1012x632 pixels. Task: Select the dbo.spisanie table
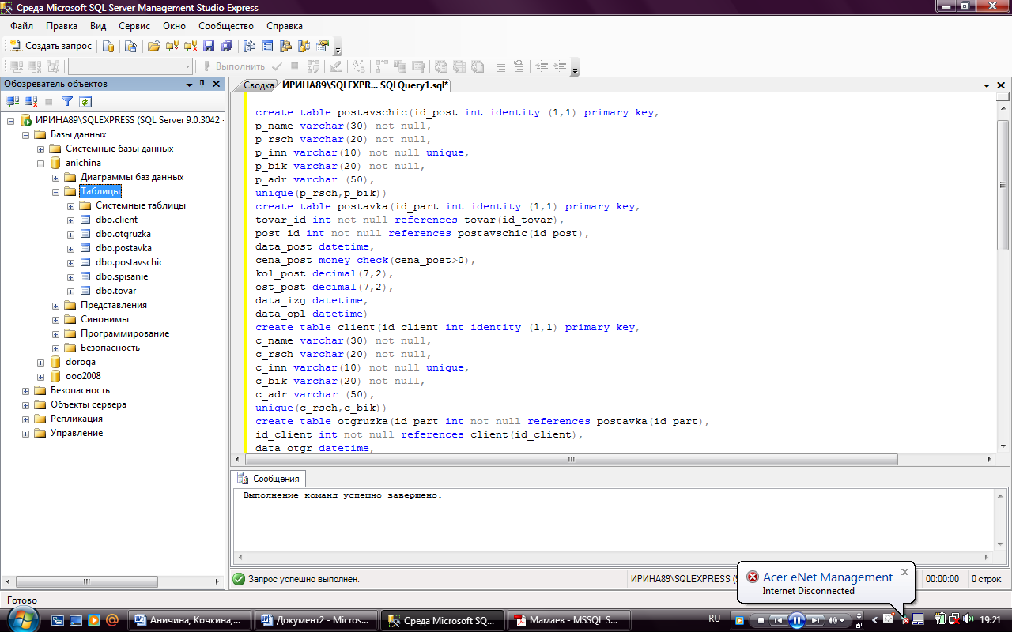click(x=122, y=276)
